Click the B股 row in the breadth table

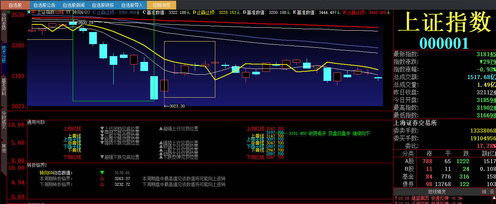[x=444, y=169]
